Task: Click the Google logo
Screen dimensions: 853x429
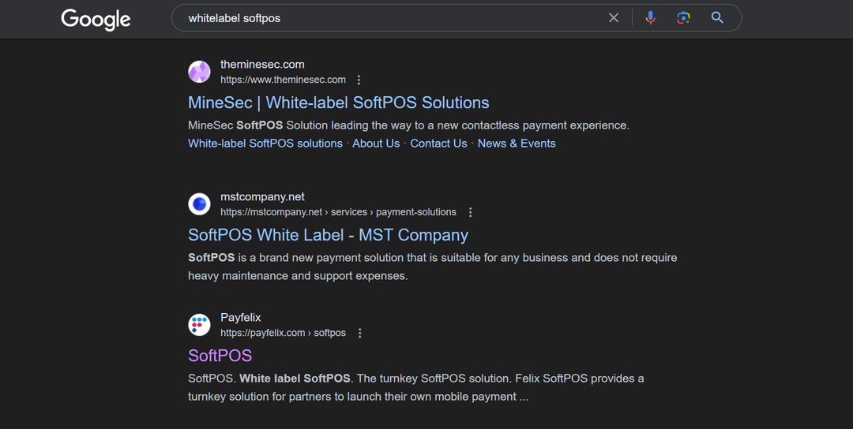Action: (96, 19)
